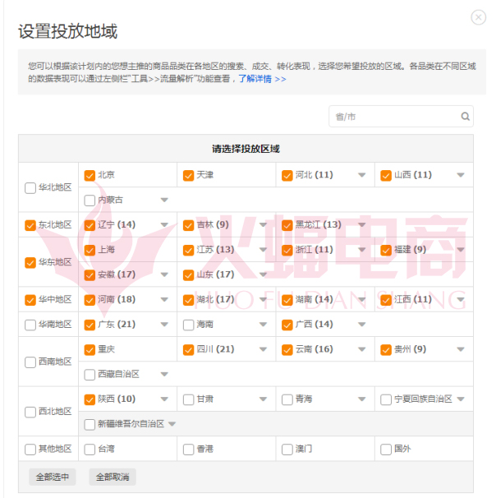The height and width of the screenshot is (498, 496).
Task: Uncheck the 山东 (17) checkbox
Action: pos(189,275)
